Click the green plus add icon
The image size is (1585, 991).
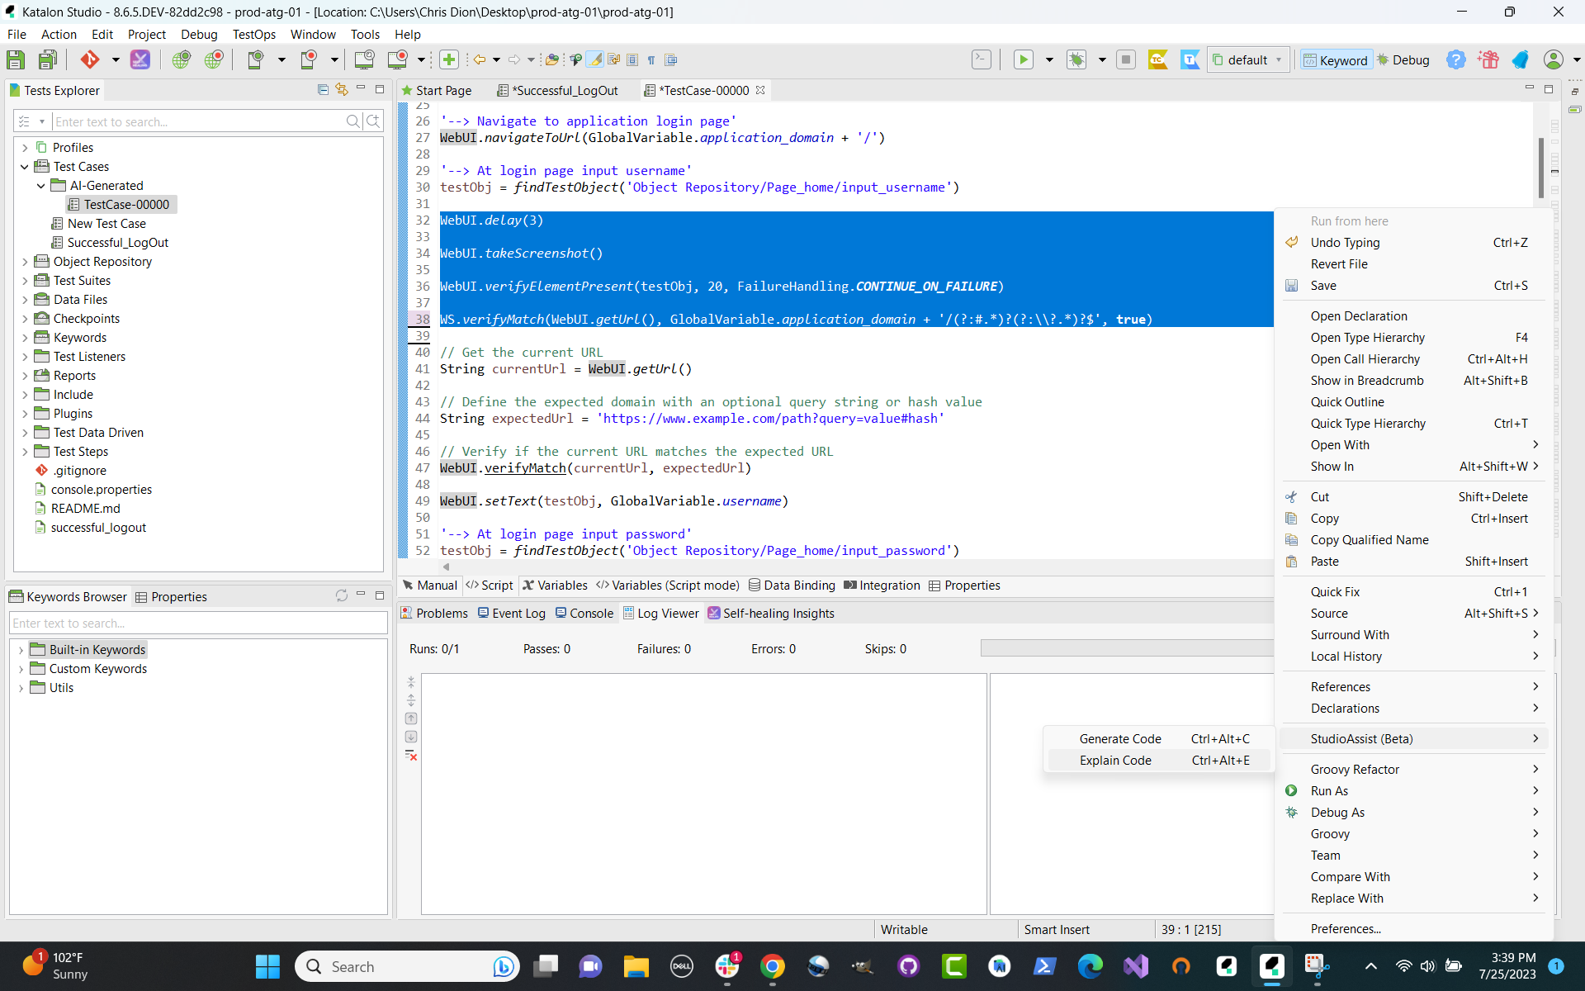[449, 59]
